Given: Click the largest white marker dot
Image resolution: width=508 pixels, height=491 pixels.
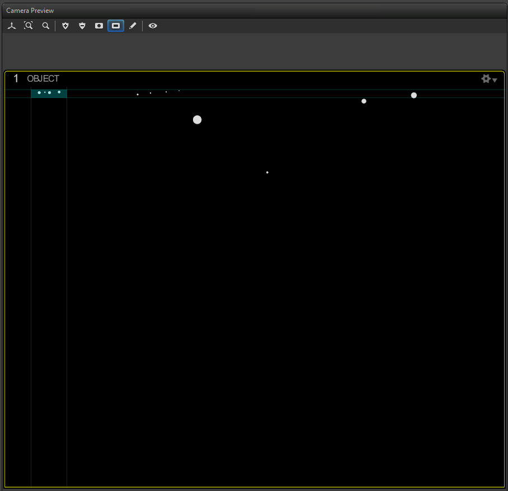Looking at the screenshot, I should tap(197, 120).
